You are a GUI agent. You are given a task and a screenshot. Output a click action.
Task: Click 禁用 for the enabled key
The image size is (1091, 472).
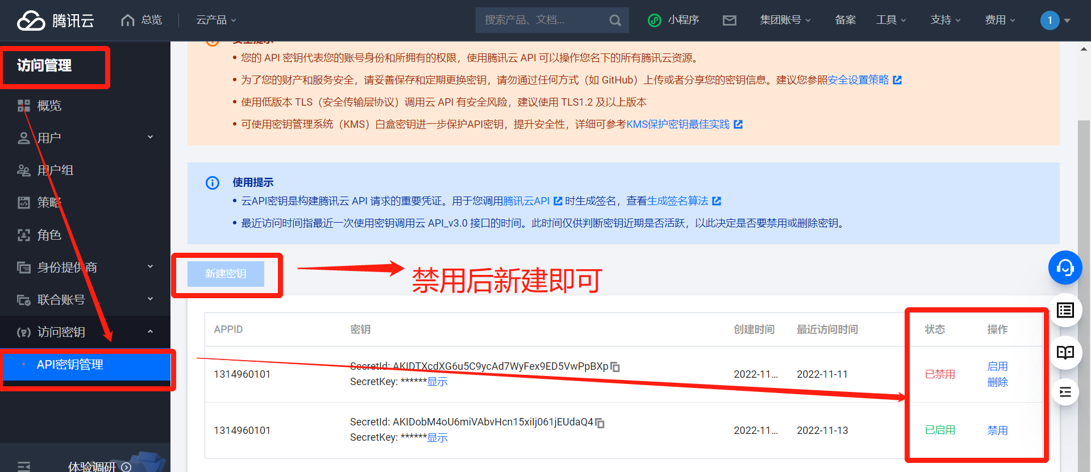997,431
